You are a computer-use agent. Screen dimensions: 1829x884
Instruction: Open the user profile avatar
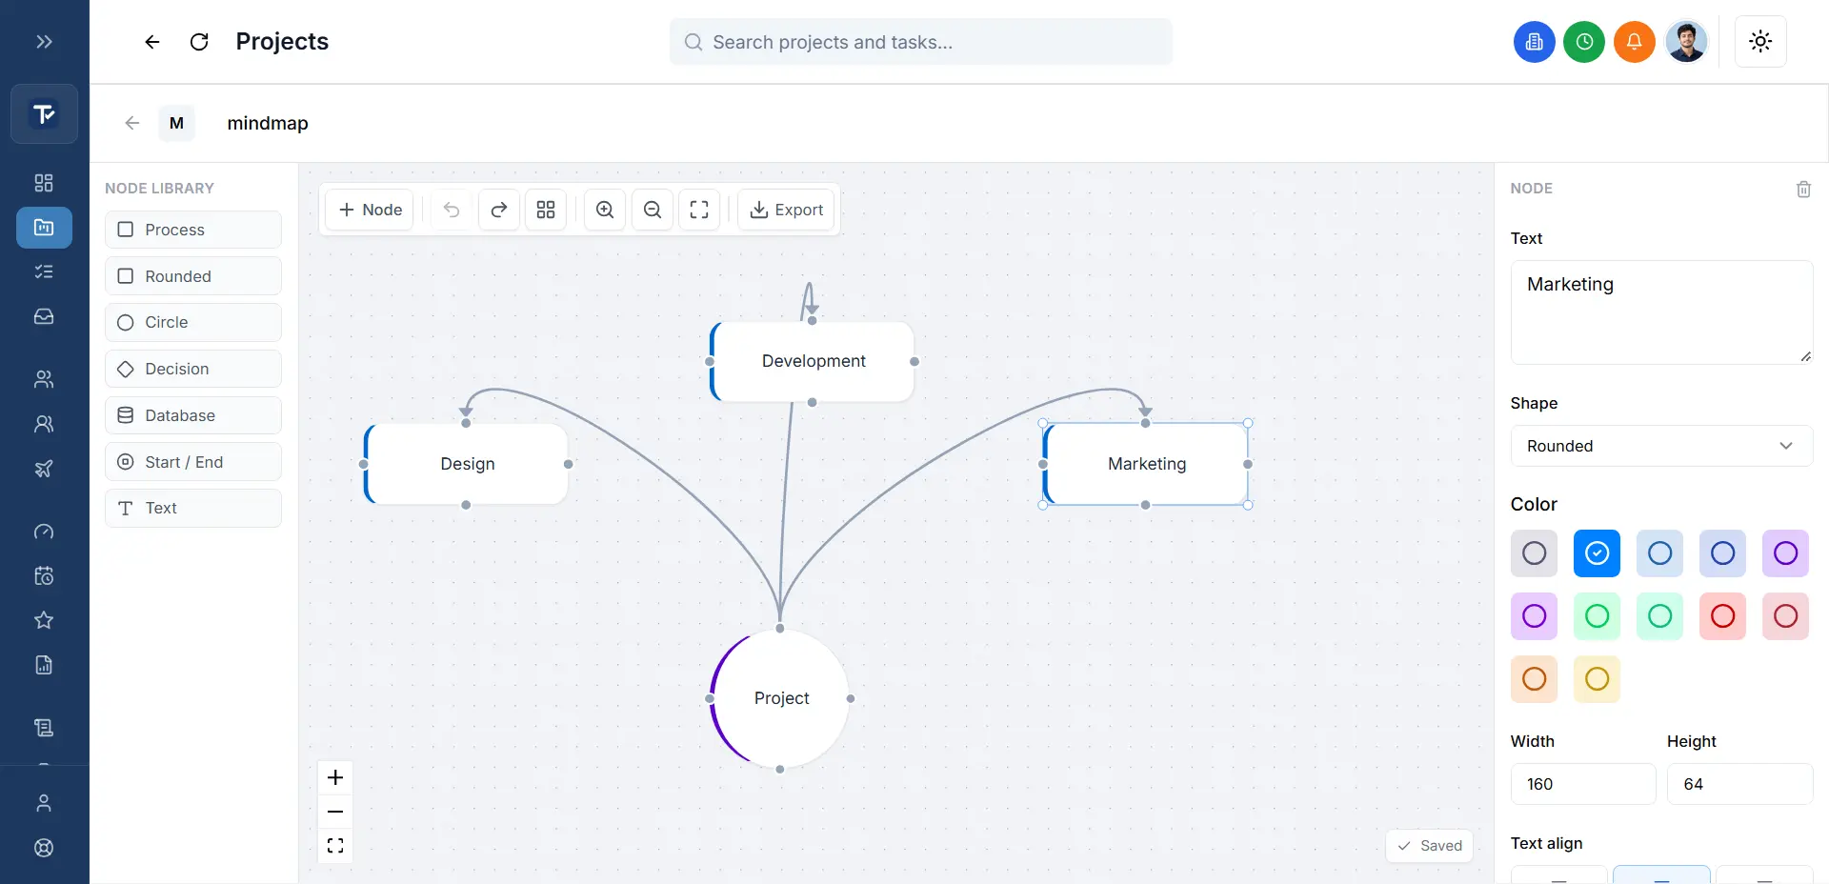pyautogui.click(x=1686, y=42)
